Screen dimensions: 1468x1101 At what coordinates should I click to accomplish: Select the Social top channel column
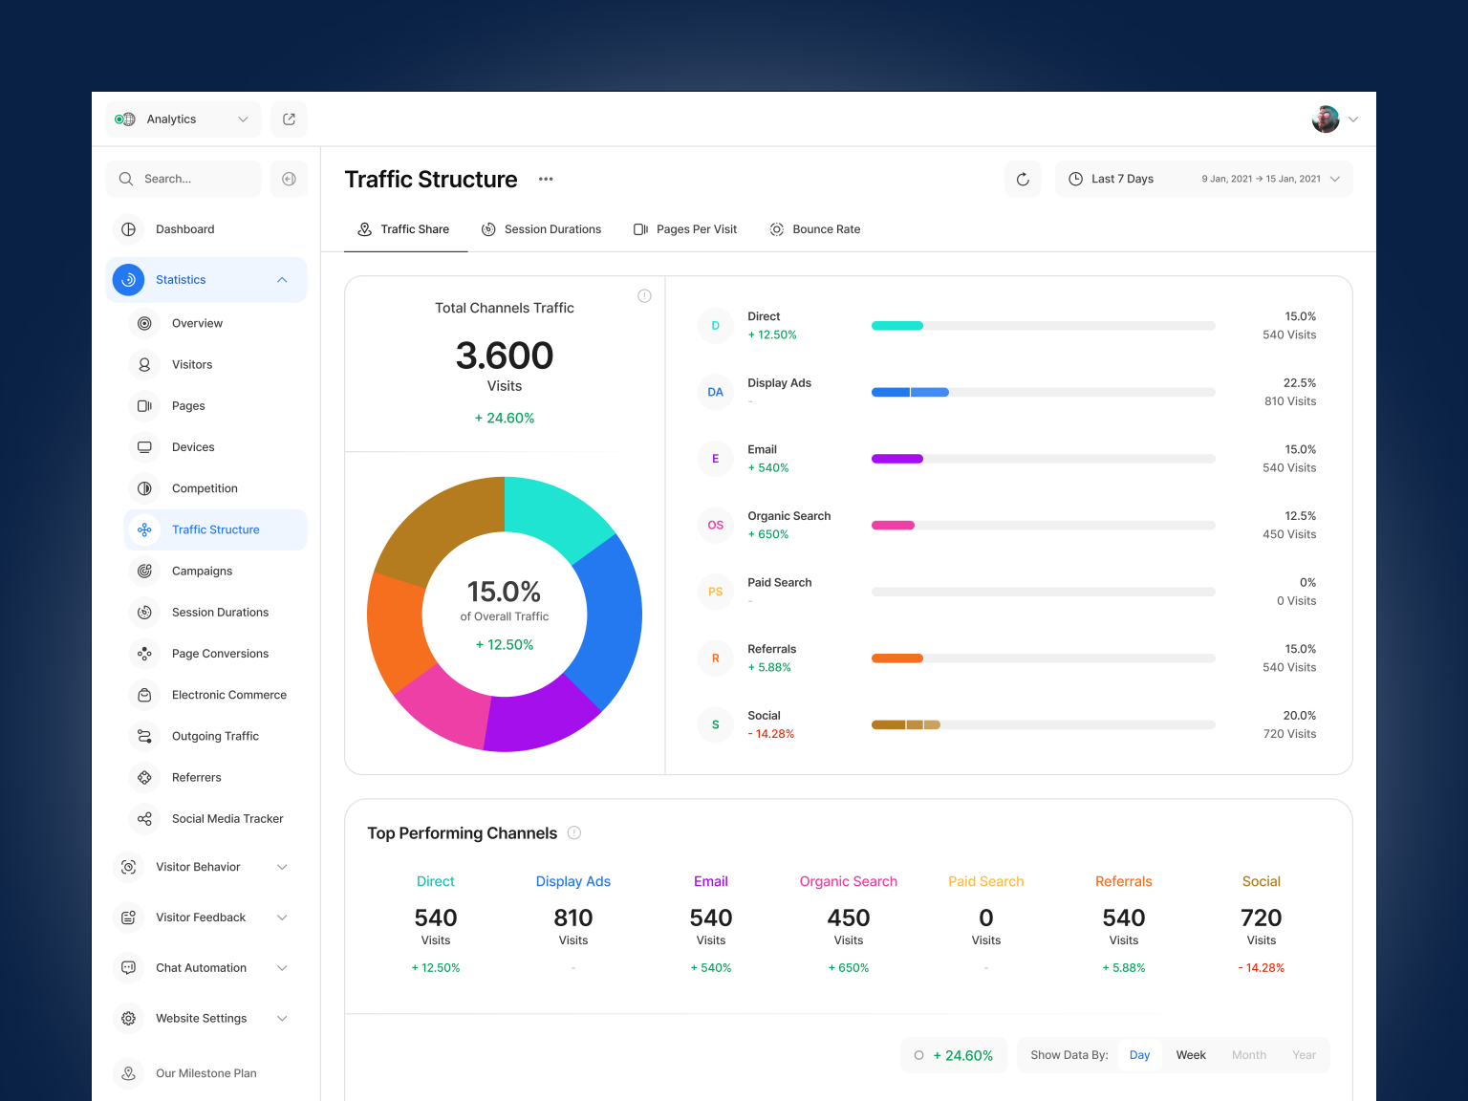pyautogui.click(x=1262, y=924)
